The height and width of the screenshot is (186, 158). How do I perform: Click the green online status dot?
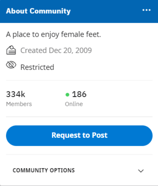click(x=67, y=95)
